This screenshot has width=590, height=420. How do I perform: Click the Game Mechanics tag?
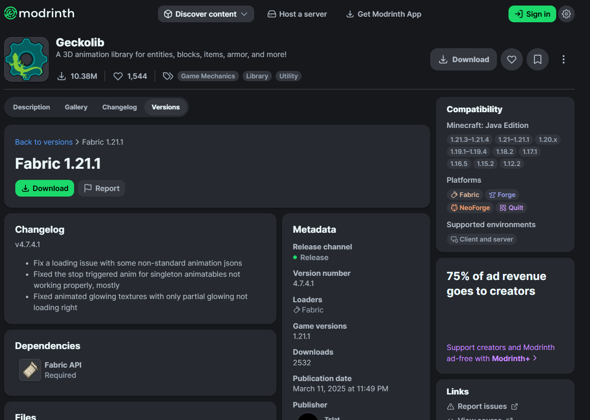pyautogui.click(x=208, y=76)
